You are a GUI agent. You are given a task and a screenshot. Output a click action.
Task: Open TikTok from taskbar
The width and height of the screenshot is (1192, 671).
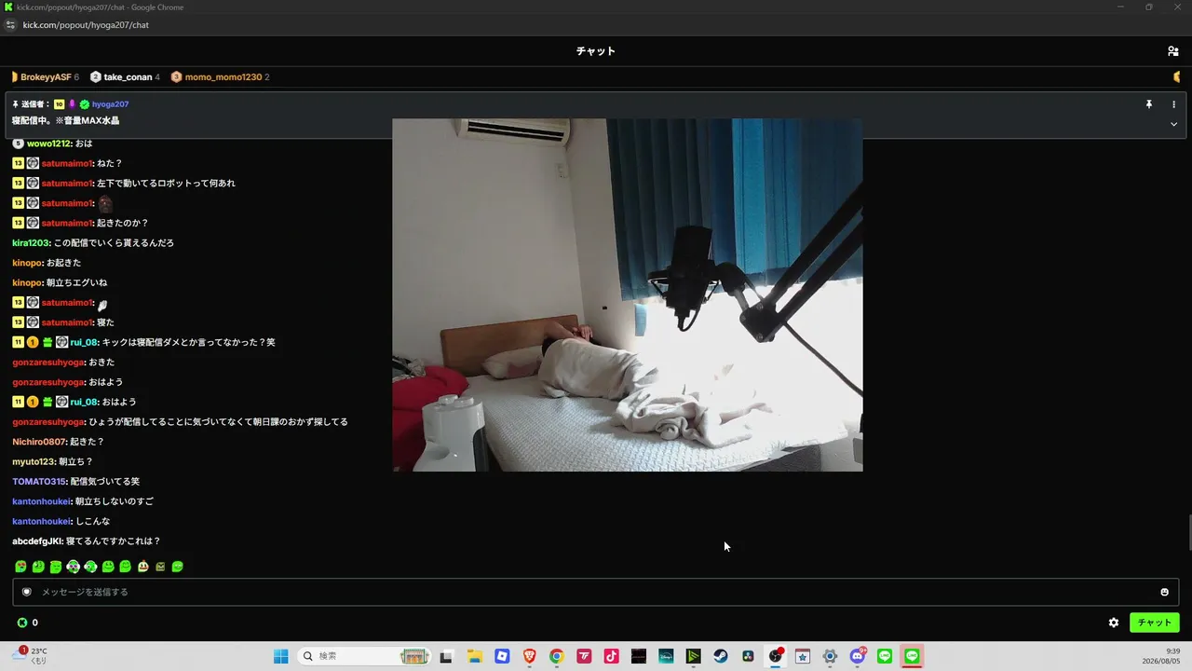click(x=611, y=656)
